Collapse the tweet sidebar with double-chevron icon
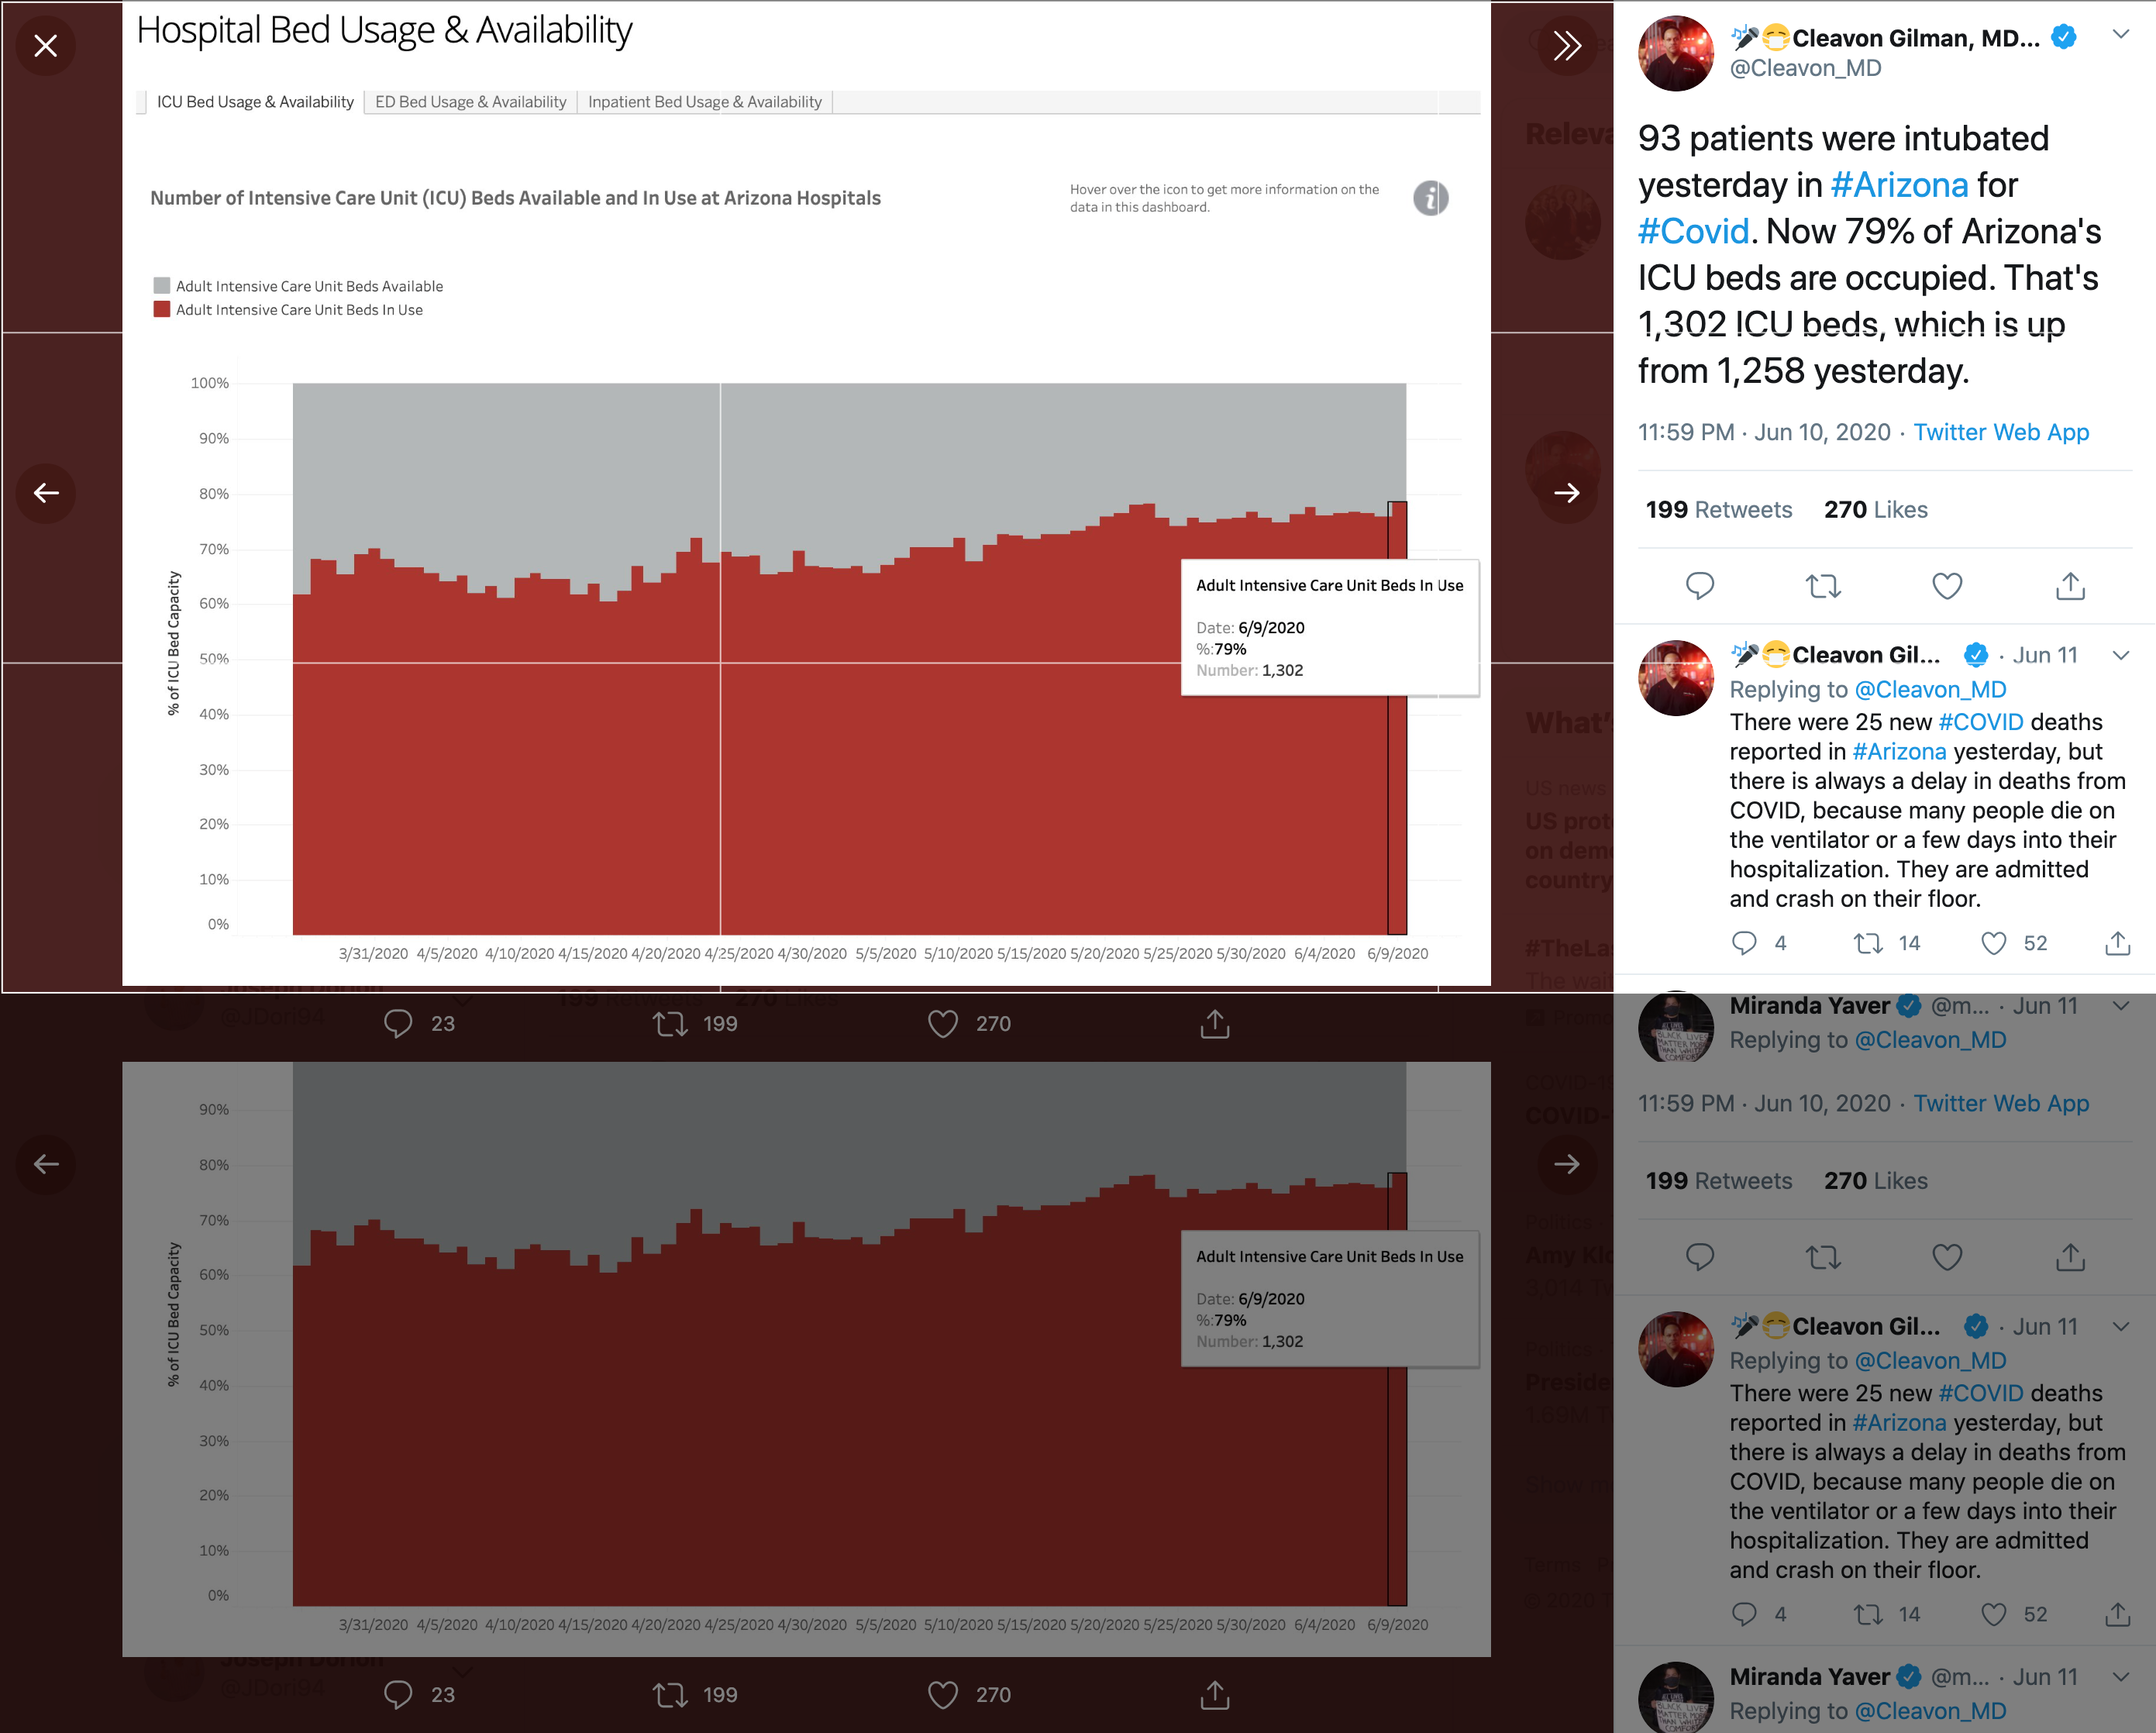 [1566, 45]
